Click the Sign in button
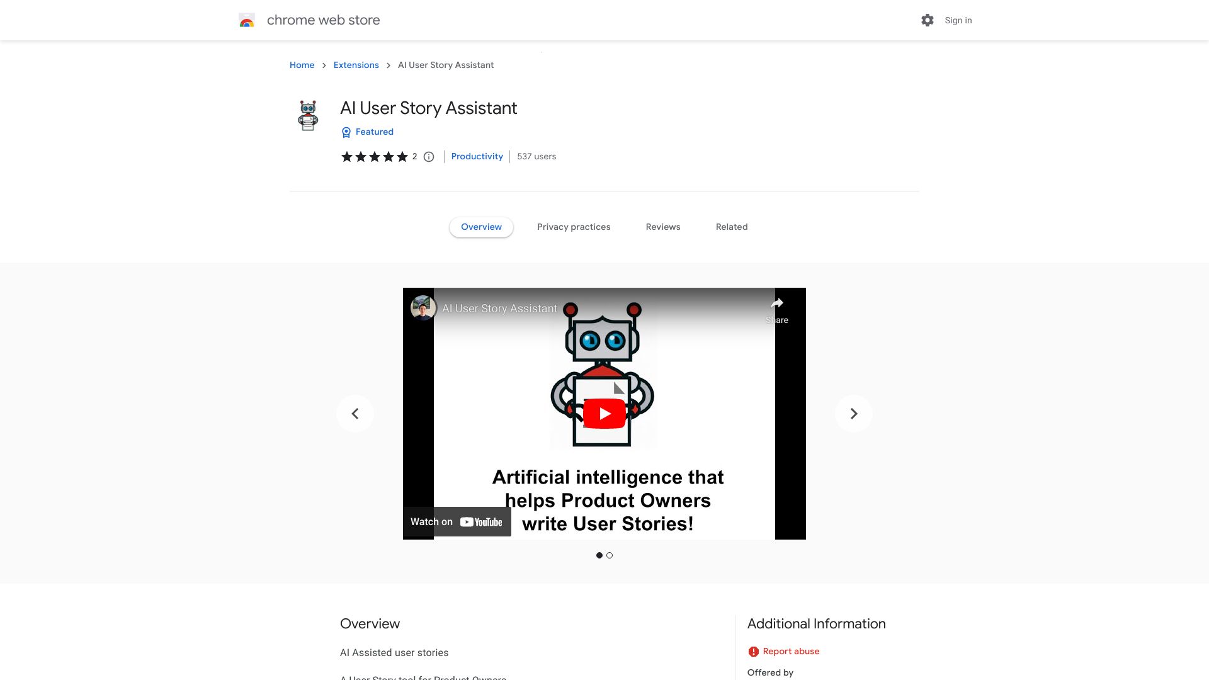Image resolution: width=1209 pixels, height=680 pixels. (957, 20)
